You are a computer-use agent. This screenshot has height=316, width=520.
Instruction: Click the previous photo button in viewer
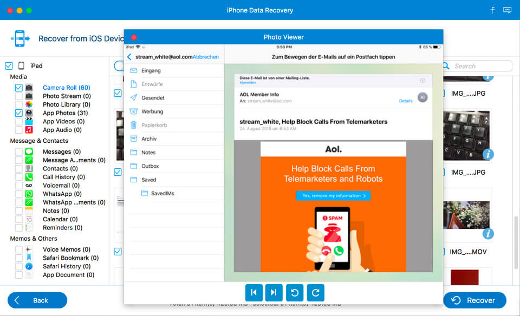pyautogui.click(x=253, y=293)
